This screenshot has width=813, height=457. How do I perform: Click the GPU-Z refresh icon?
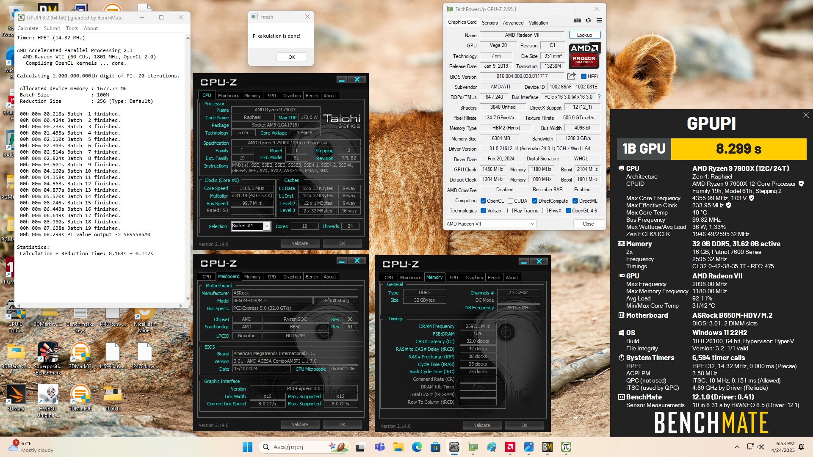click(588, 20)
